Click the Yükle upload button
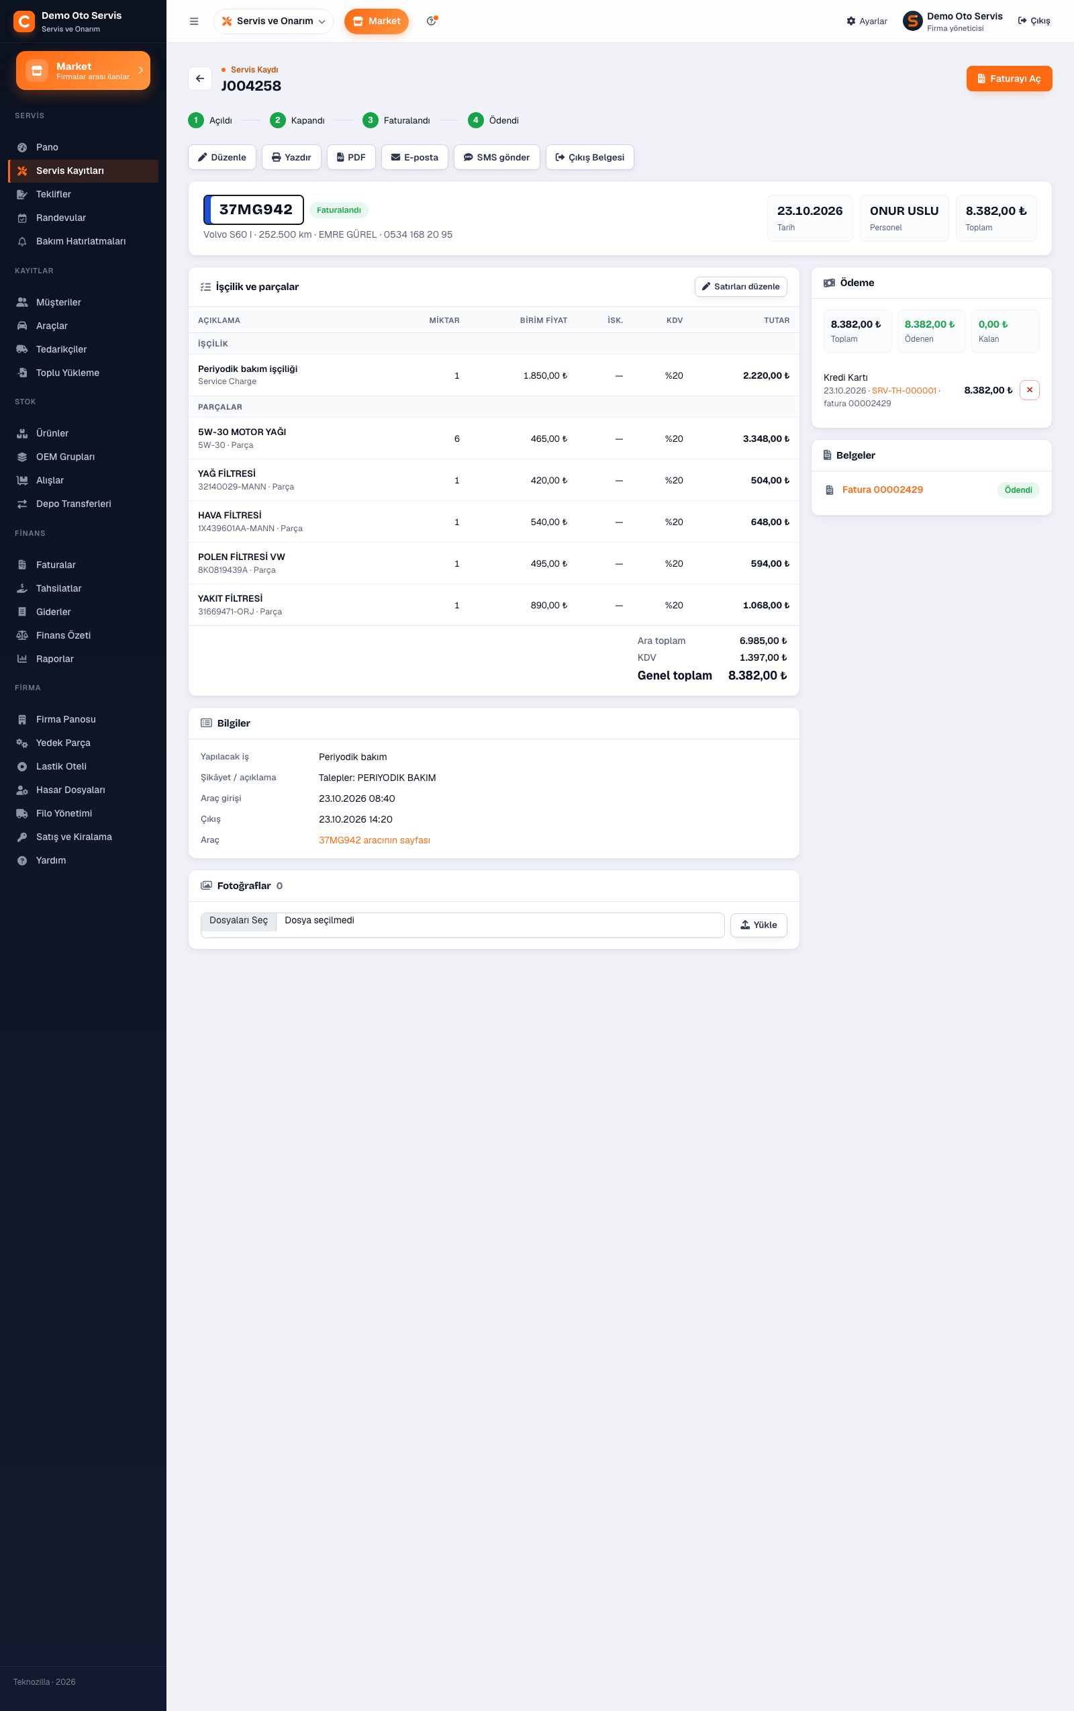The image size is (1074, 1711). pos(759,925)
